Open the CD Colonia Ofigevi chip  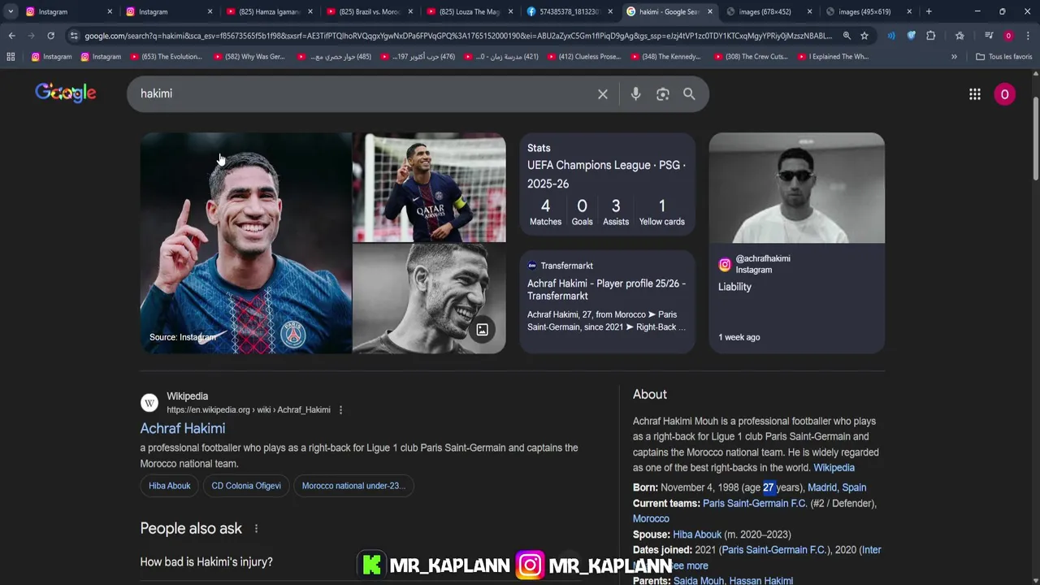246,486
